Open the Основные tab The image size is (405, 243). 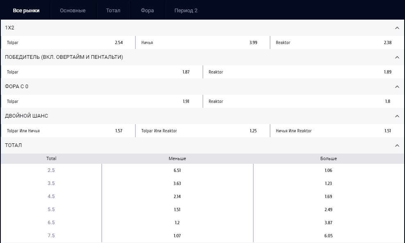coord(72,11)
